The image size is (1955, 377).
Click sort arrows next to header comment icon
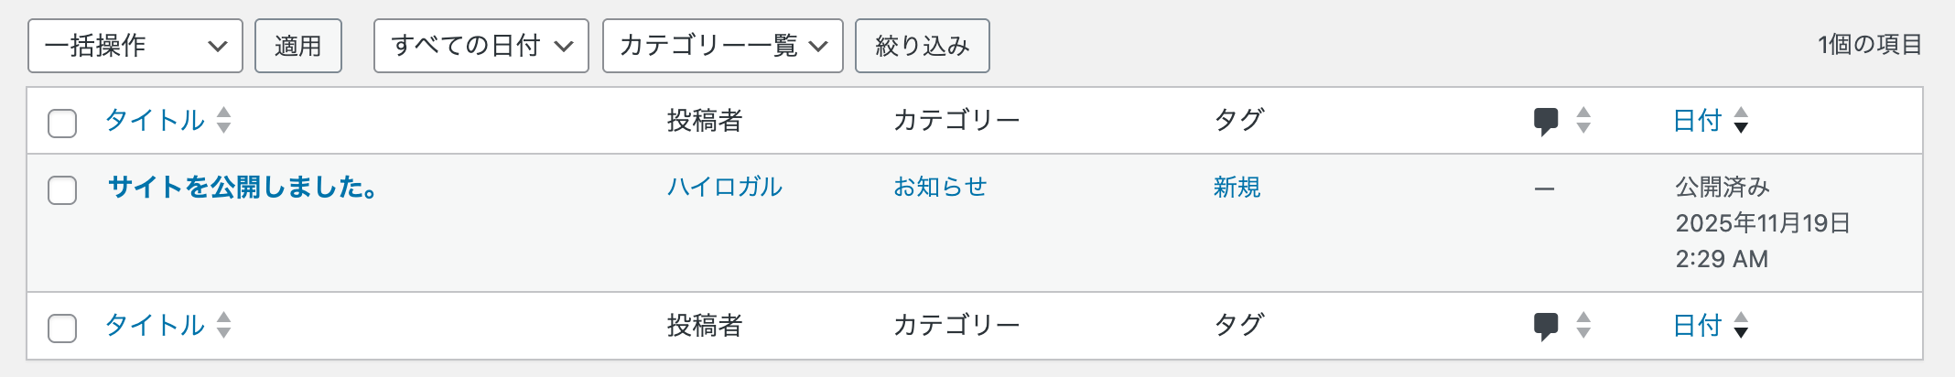(x=1583, y=120)
